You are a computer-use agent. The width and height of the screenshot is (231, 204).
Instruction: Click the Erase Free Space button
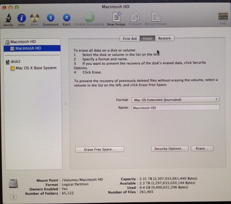point(100,149)
